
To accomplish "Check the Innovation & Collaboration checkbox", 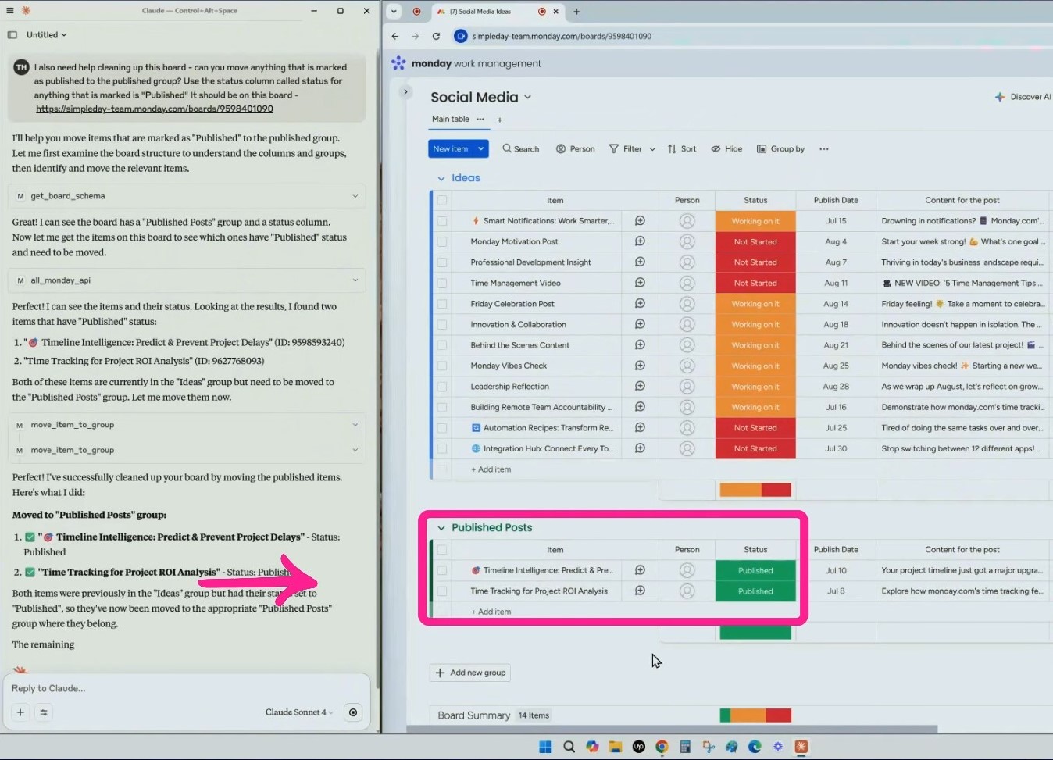I will [442, 324].
